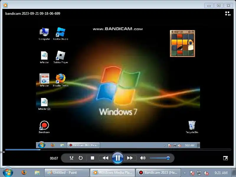Image resolution: width=236 pixels, height=177 pixels.
Task: Click the leftsider document icon beside Roblox Player
Action: tap(44, 57)
